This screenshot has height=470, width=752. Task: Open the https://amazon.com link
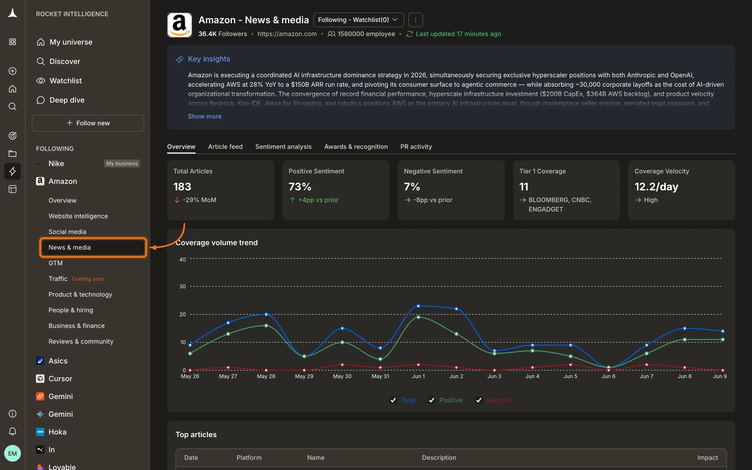[287, 34]
